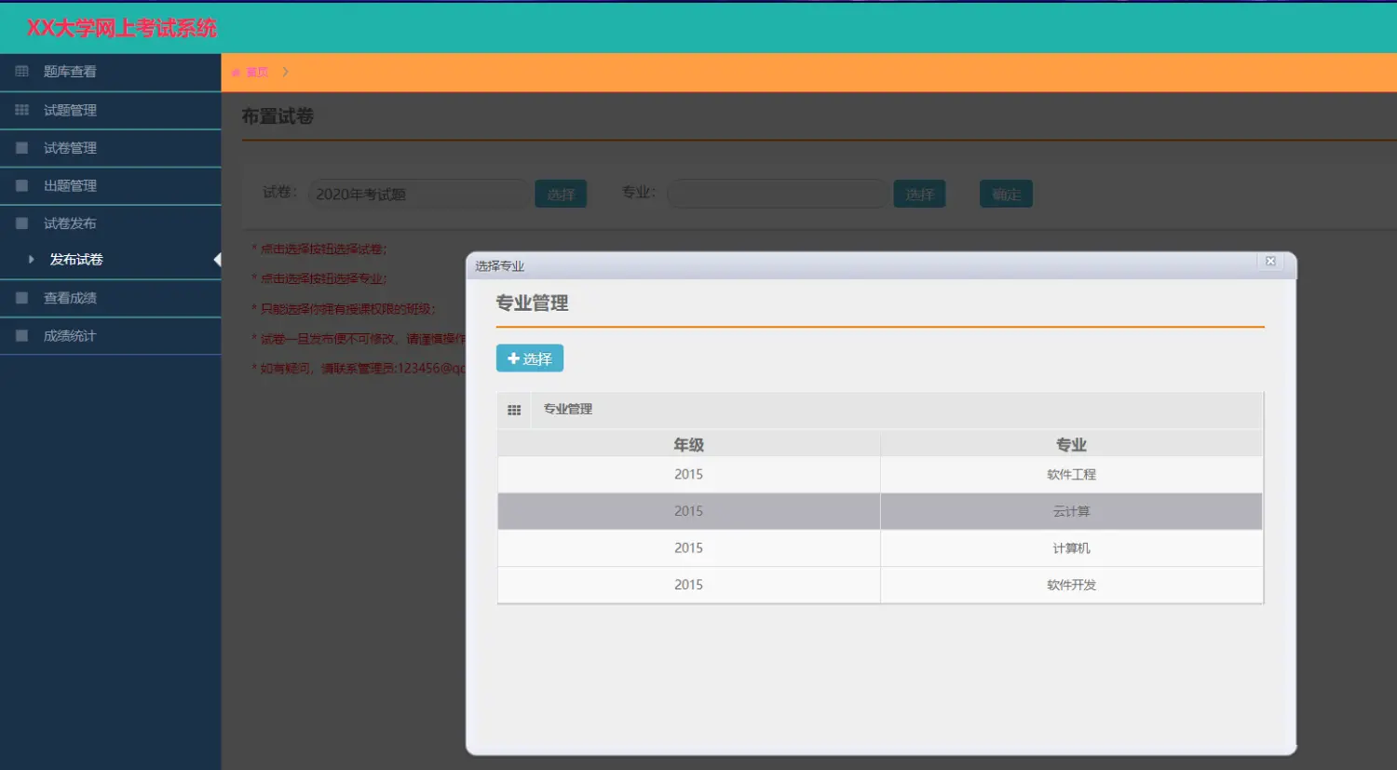Click the +选择 button in dialog

pyautogui.click(x=530, y=358)
